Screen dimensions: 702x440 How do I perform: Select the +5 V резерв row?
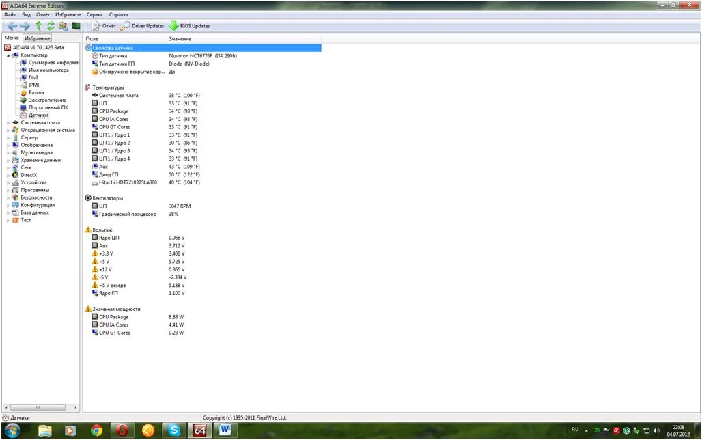coord(203,286)
